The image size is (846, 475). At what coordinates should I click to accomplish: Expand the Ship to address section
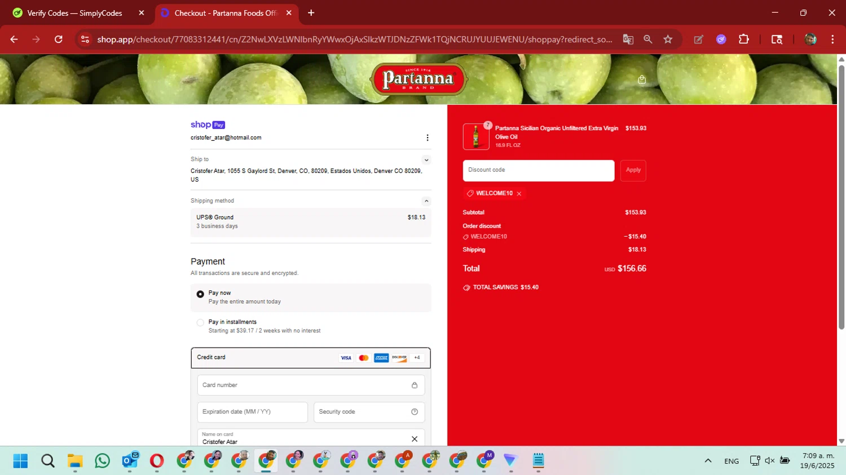(x=426, y=160)
